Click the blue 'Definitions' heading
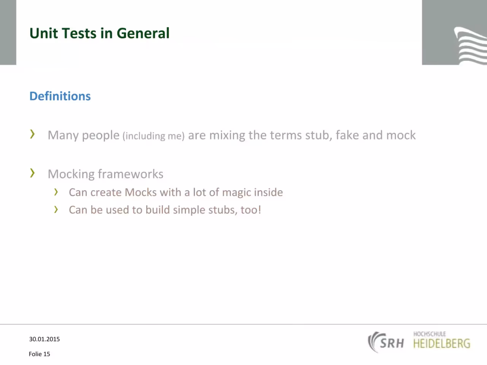Viewport: 487px width, 365px height. pyautogui.click(x=60, y=96)
